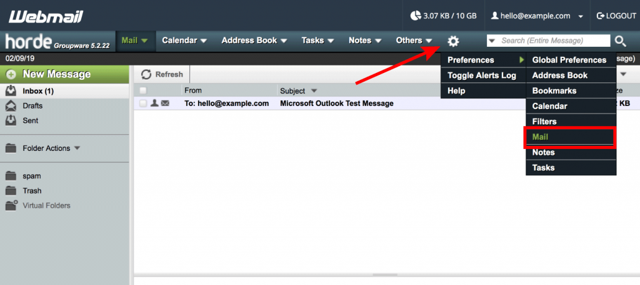Choose Global Preferences from the submenu
This screenshot has height=285, width=640.
pyautogui.click(x=569, y=60)
